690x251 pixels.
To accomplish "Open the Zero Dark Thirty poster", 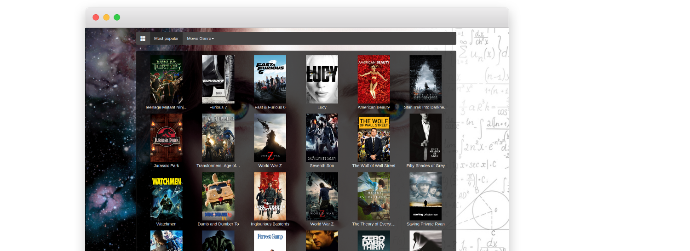I will (374, 241).
